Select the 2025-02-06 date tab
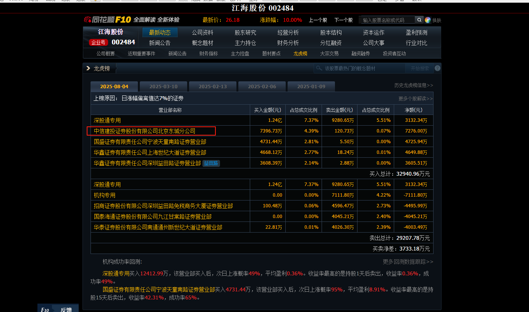This screenshot has width=529, height=312. (262, 86)
